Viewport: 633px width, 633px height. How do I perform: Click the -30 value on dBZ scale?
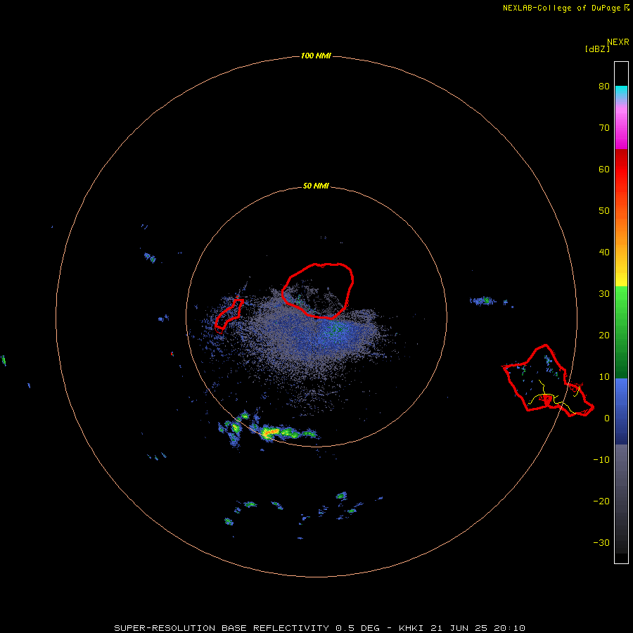tap(601, 543)
